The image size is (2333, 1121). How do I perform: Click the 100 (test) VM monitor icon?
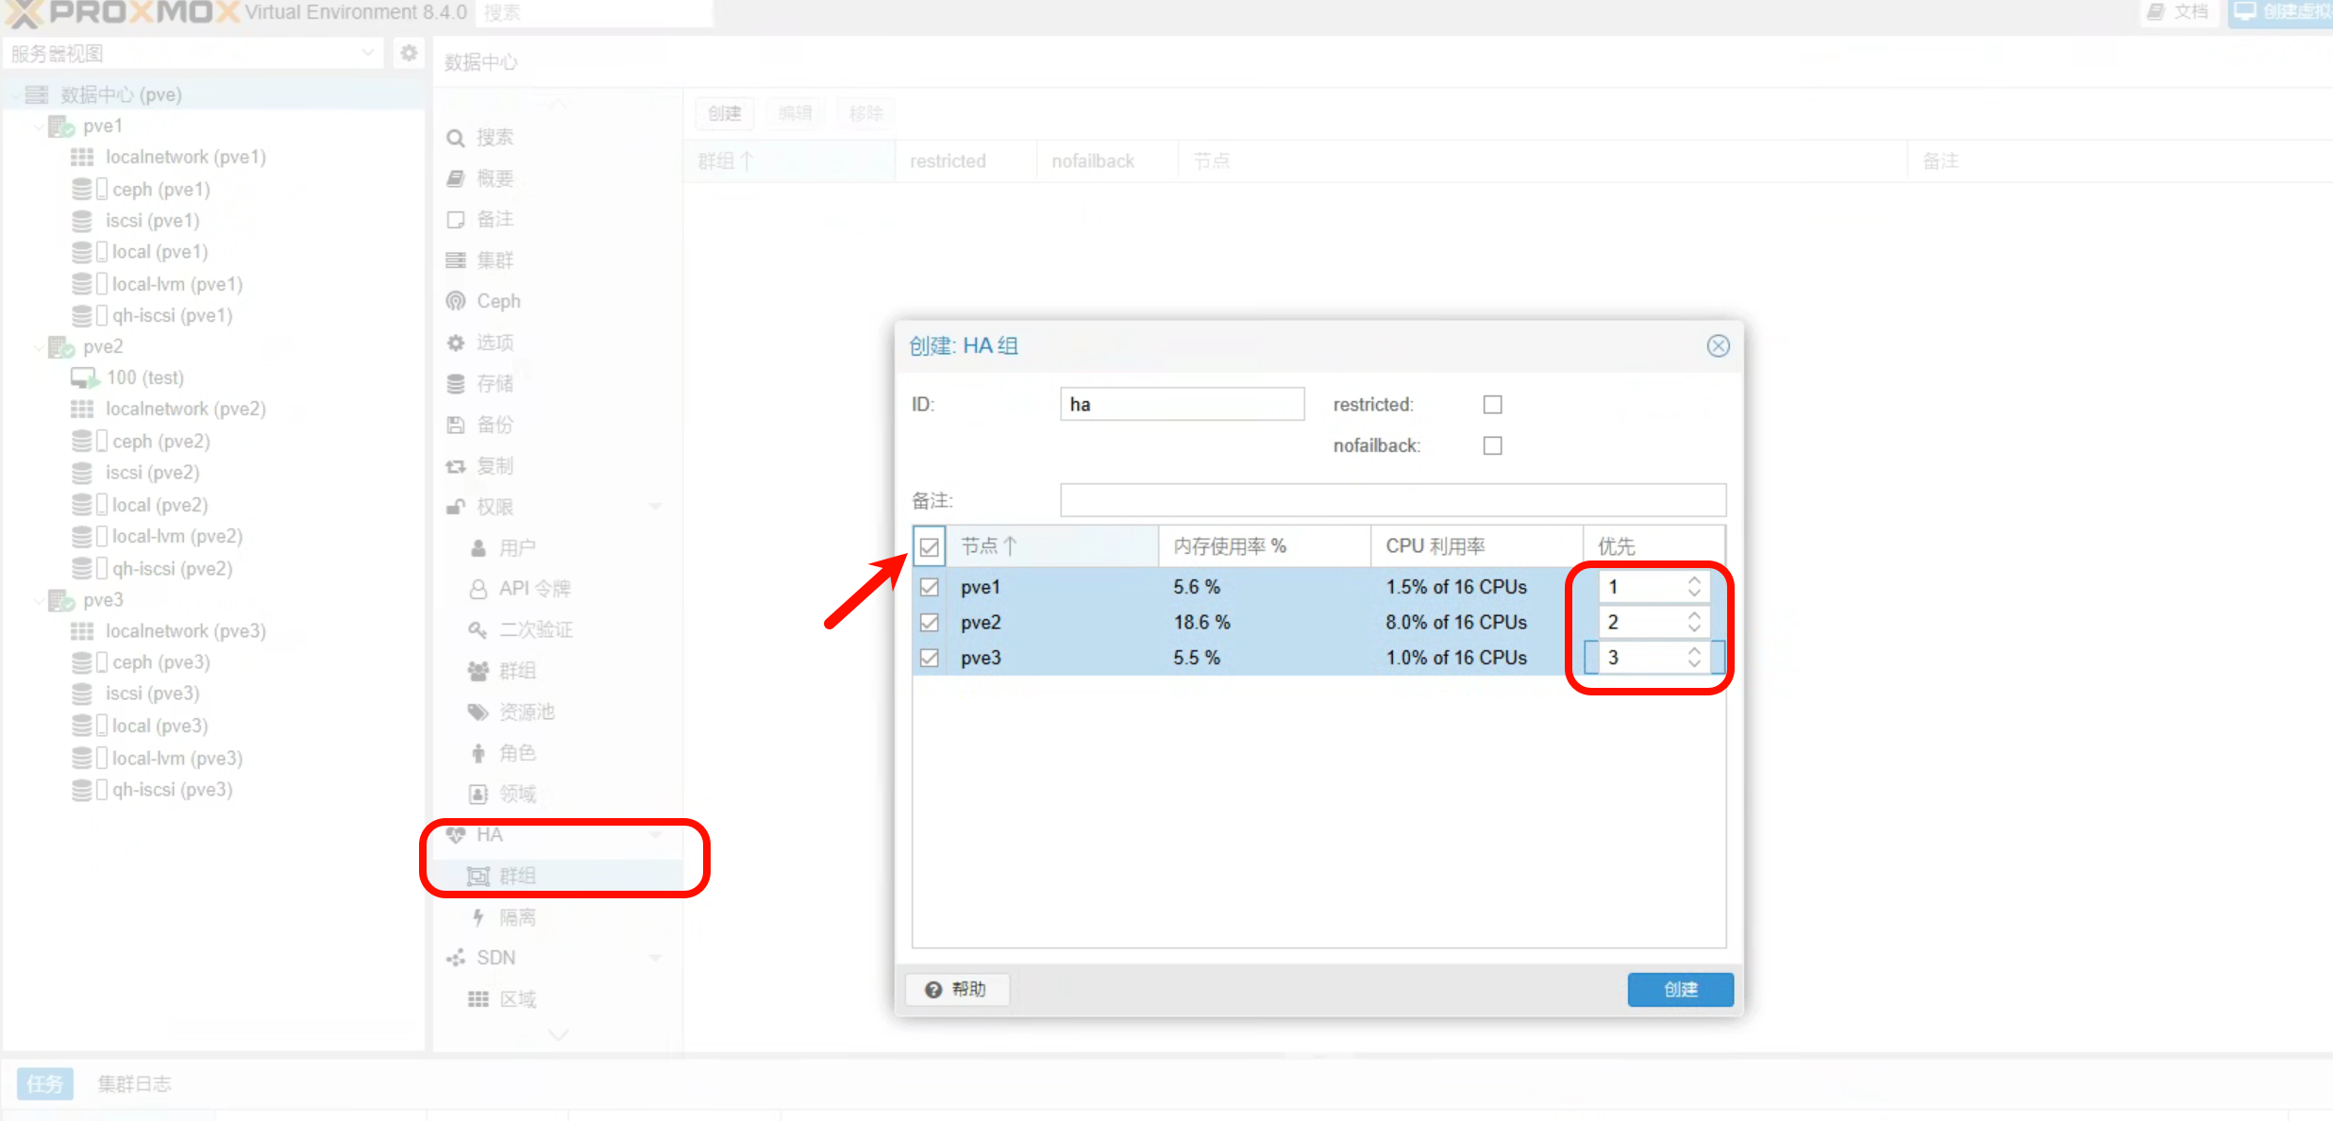point(84,378)
